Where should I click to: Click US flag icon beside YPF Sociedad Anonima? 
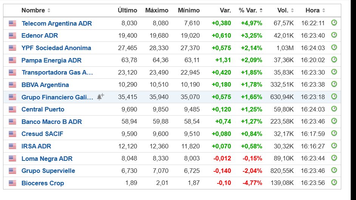pos(12,48)
